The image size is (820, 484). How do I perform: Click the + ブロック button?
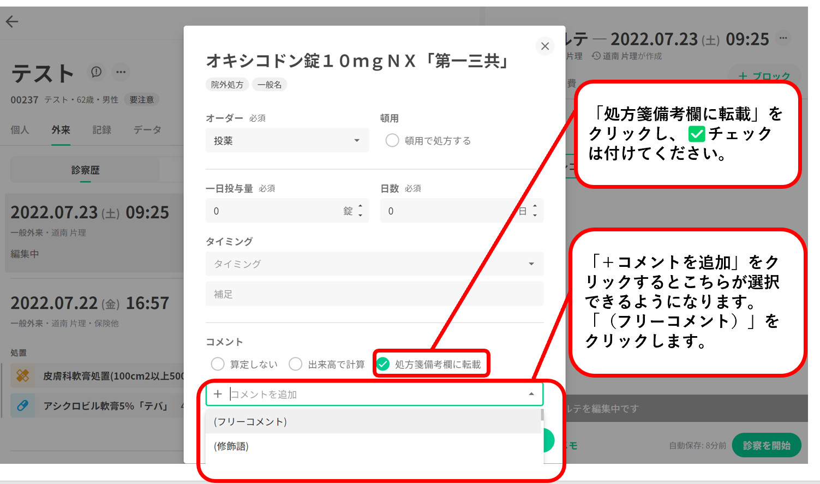pos(764,76)
